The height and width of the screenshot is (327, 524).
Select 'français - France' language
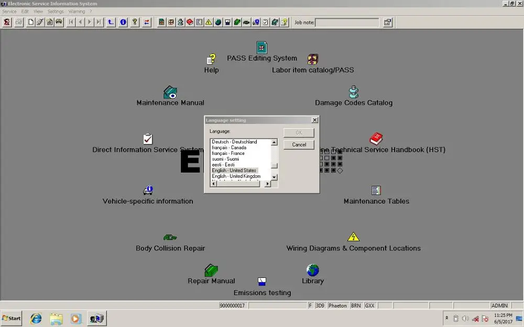click(228, 153)
